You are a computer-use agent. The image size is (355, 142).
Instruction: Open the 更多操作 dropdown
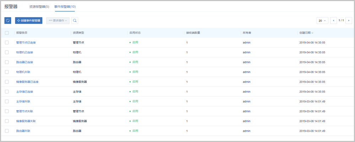point(58,20)
